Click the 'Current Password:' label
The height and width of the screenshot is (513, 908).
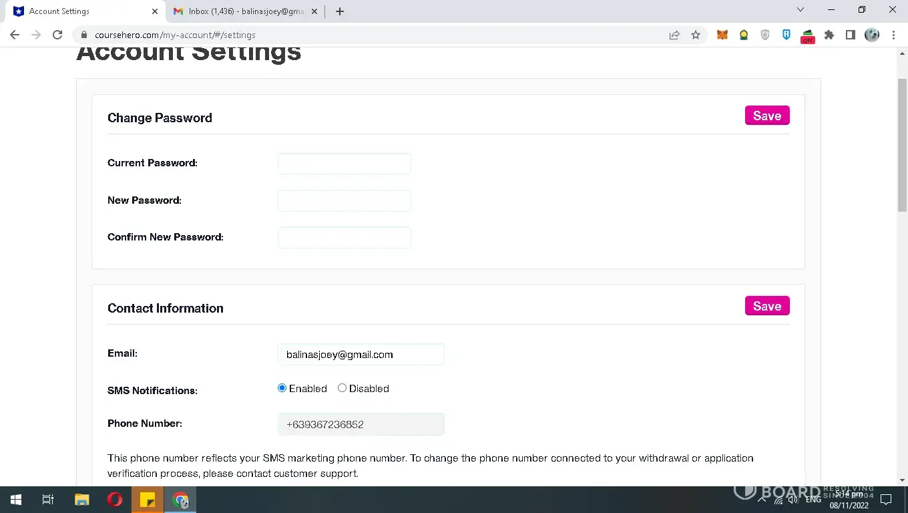point(152,163)
